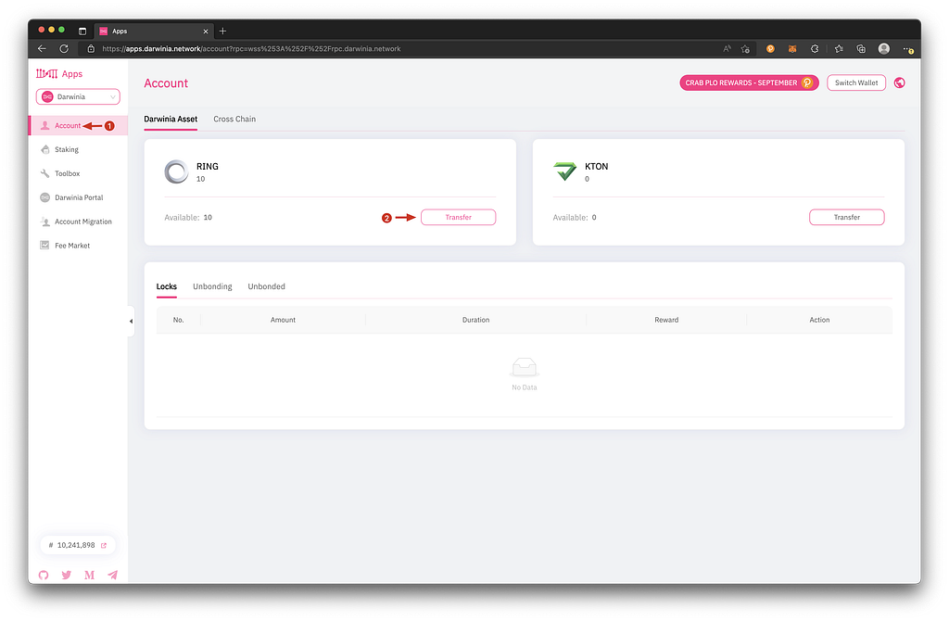Click the Darwinia Portal icon
949x621 pixels.
44,197
